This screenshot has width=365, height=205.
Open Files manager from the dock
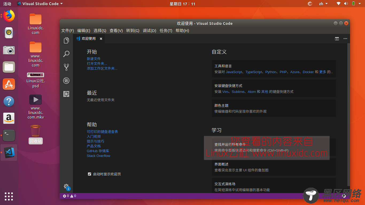point(9,67)
